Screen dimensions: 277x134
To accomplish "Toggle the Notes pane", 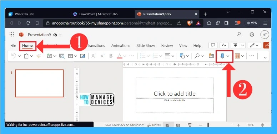I will pos(154,125).
